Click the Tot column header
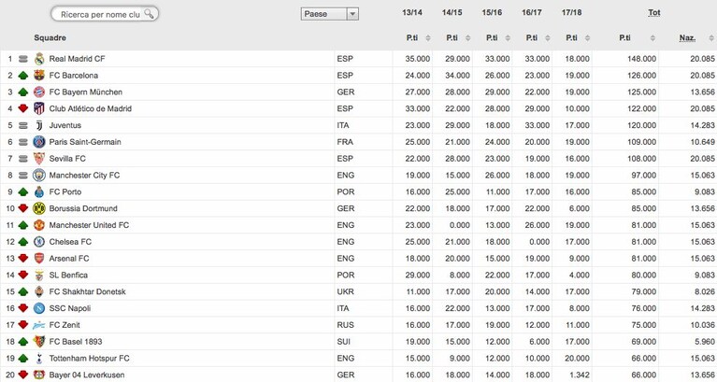The image size is (717, 382). click(x=653, y=13)
